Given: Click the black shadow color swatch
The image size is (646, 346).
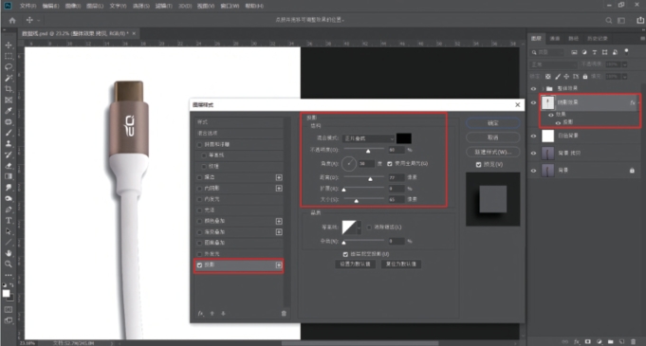Looking at the screenshot, I should tap(404, 138).
